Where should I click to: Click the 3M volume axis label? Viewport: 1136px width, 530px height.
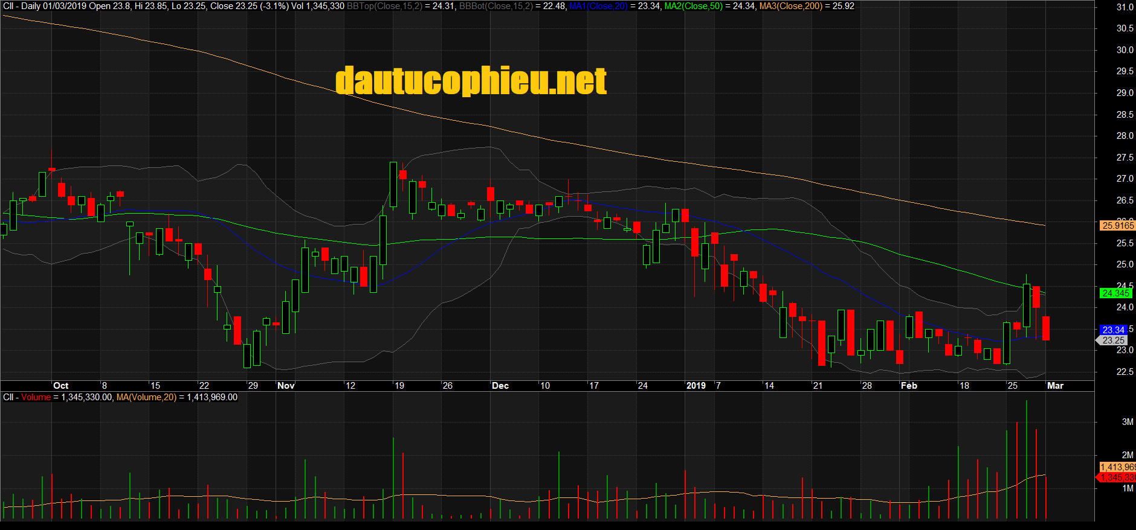pos(1128,422)
